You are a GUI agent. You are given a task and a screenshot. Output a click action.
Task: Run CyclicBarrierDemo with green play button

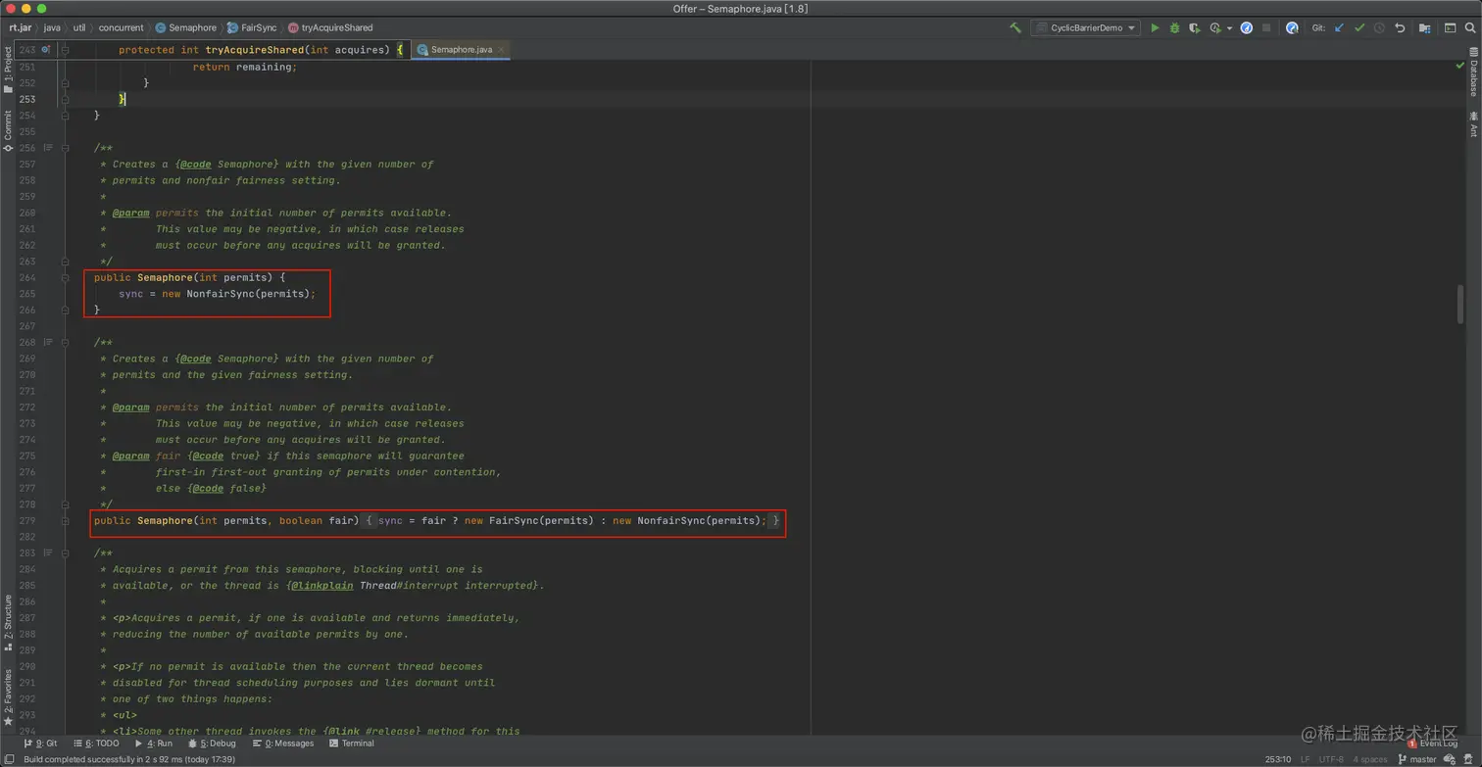pyautogui.click(x=1155, y=28)
